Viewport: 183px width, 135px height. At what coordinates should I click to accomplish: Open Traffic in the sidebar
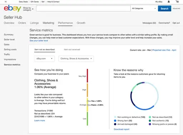pos(7,54)
